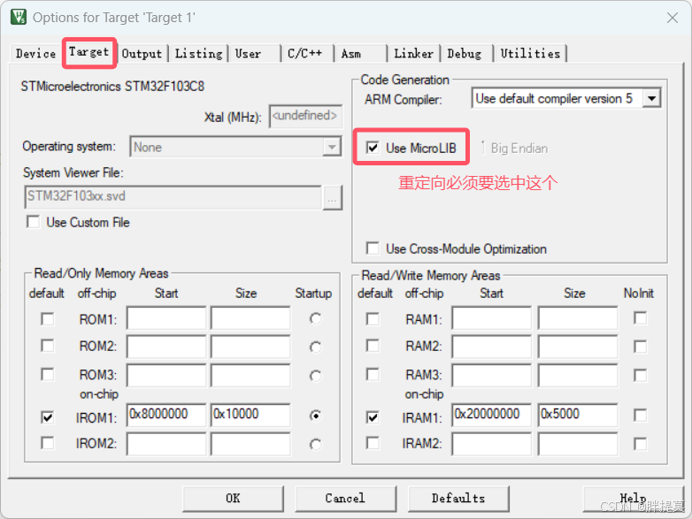
Task: Select the ROM3 Startup radio button
Action: tap(315, 376)
